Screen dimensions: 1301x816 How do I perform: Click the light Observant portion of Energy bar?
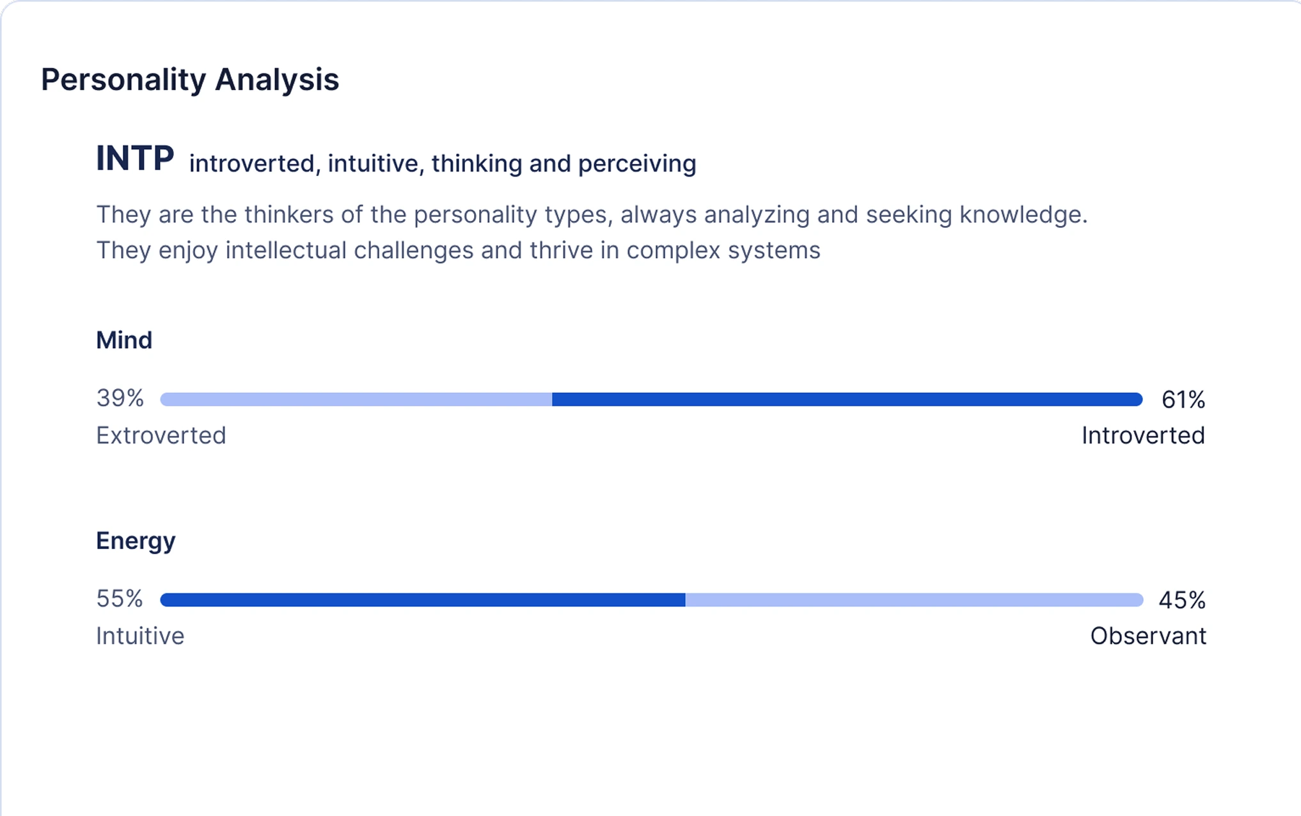(915, 600)
